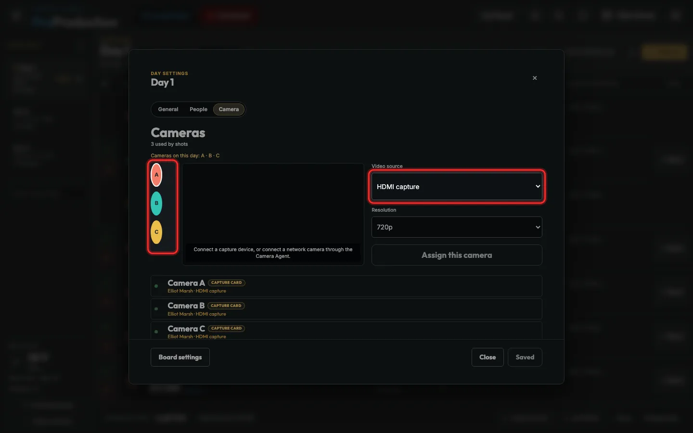The width and height of the screenshot is (693, 433).
Task: Open the Video source dropdown
Action: [x=457, y=187]
